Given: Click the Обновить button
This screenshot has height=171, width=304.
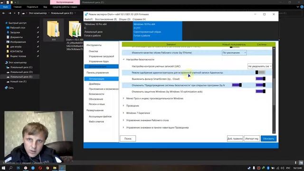Looking at the screenshot, I should (x=268, y=139).
